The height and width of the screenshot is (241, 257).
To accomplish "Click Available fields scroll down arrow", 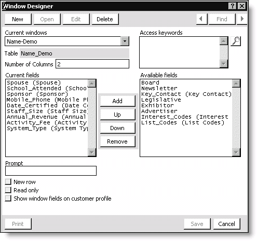I will 236,152.
